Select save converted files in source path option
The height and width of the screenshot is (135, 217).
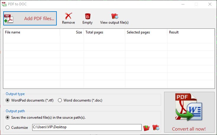pos(8,118)
